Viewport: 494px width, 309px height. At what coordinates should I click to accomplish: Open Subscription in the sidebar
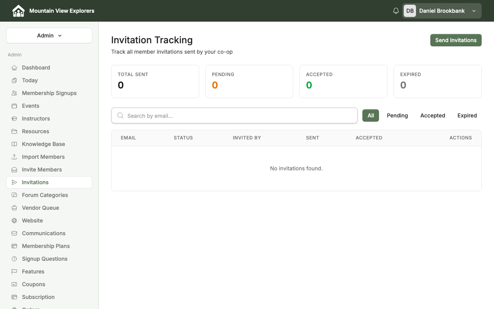49,297
